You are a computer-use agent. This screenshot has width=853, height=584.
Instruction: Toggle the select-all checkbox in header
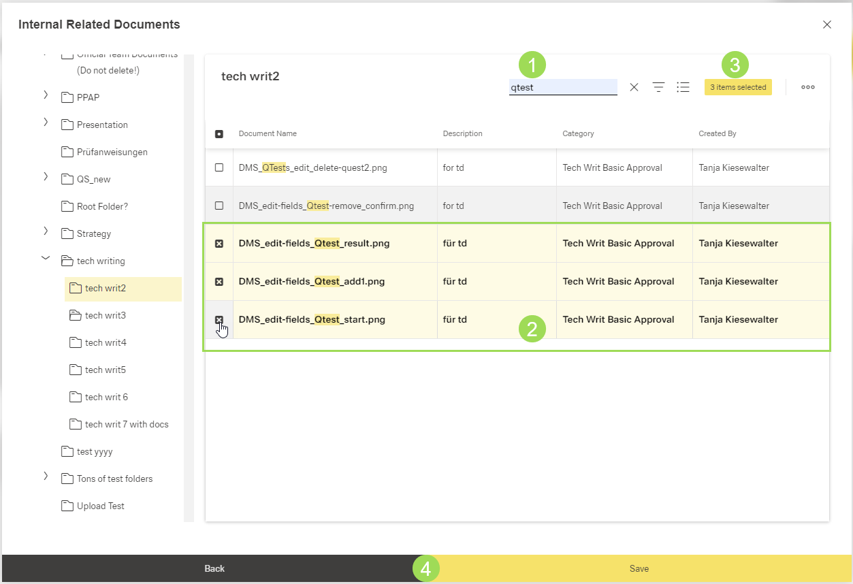[219, 134]
